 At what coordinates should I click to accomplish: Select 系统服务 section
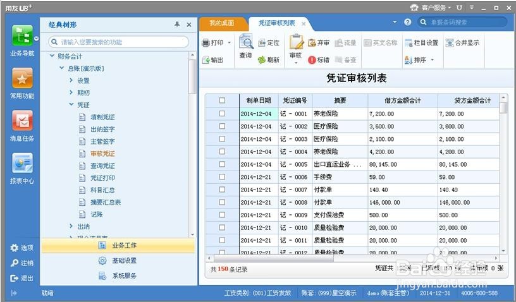point(118,275)
